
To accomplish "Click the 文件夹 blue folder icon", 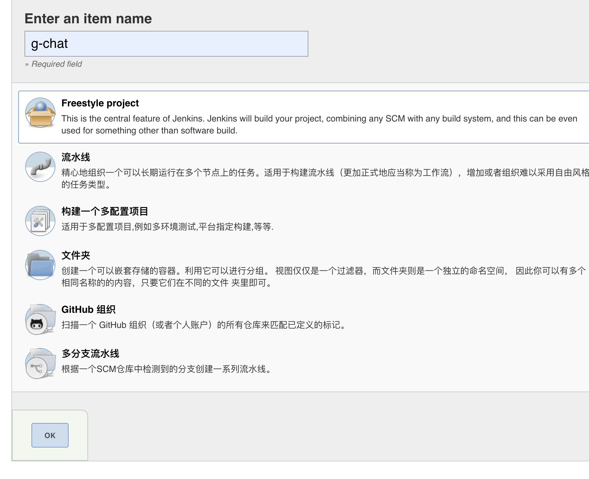I will [x=40, y=265].
